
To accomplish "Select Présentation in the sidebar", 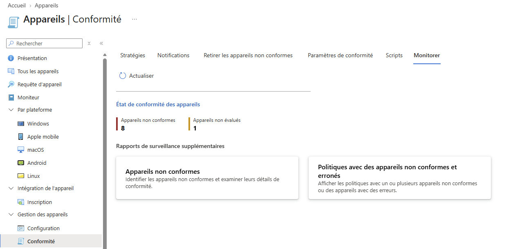I will pyautogui.click(x=32, y=58).
